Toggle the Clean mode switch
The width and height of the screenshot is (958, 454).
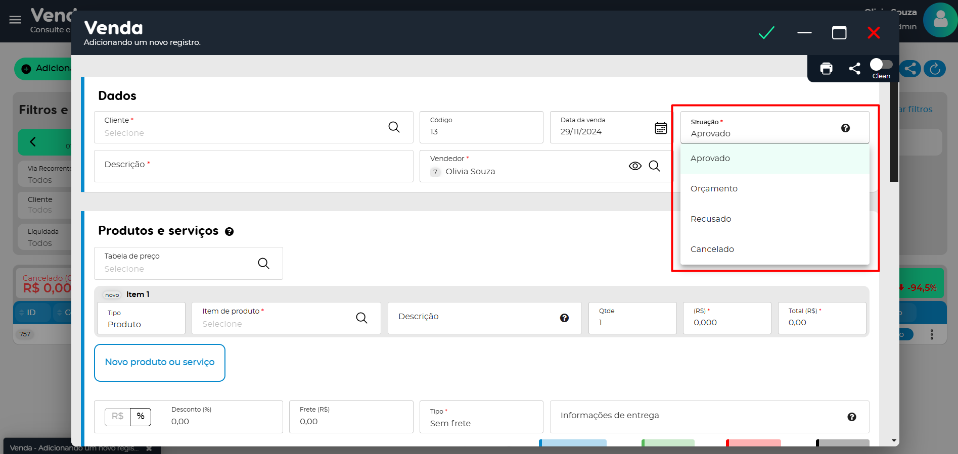pos(881,65)
